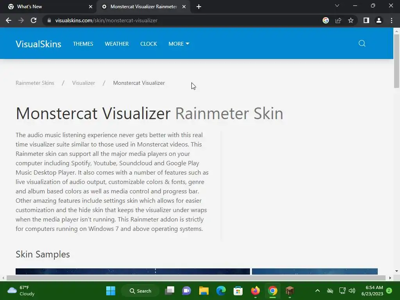Open File Explorer from the taskbar
This screenshot has width=400, height=300.
tap(204, 291)
